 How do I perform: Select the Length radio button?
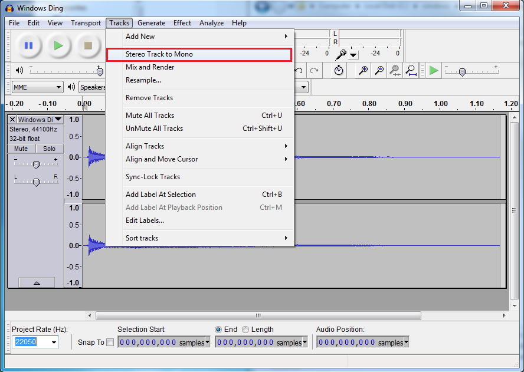click(x=245, y=330)
